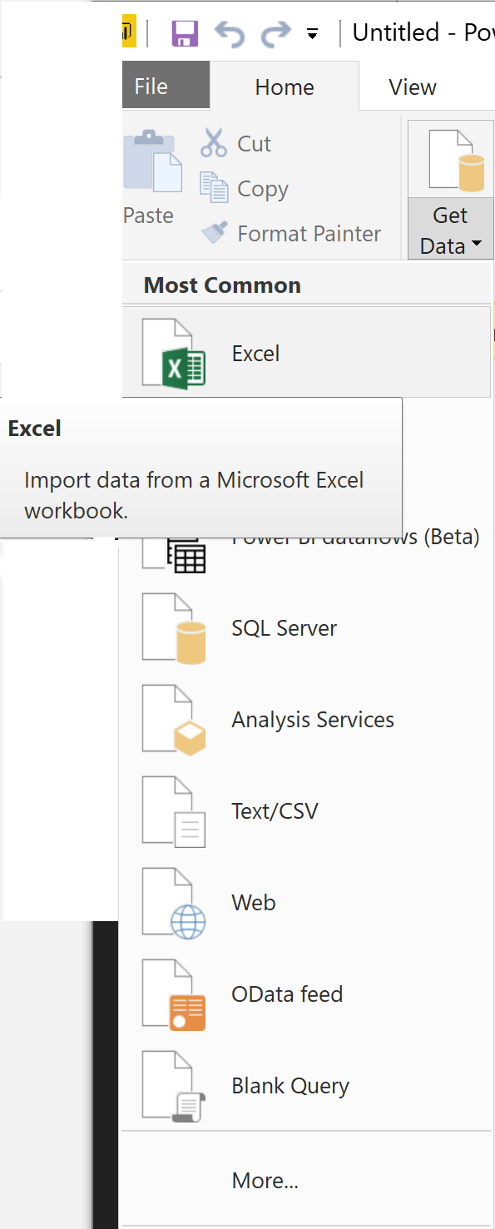Switch to the View ribbon tab
This screenshot has width=495, height=1229.
pos(412,86)
